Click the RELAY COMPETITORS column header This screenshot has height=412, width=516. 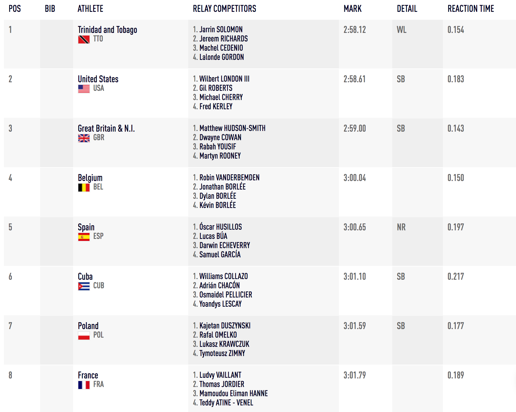(x=224, y=9)
